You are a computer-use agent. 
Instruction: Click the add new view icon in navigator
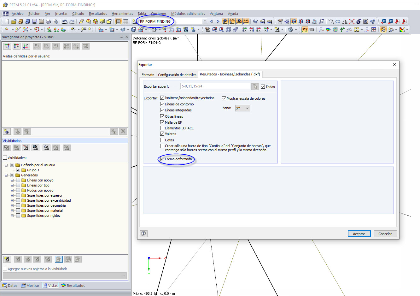pyautogui.click(x=7, y=131)
